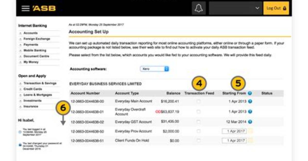Click the Account Number column header

pos(85,93)
